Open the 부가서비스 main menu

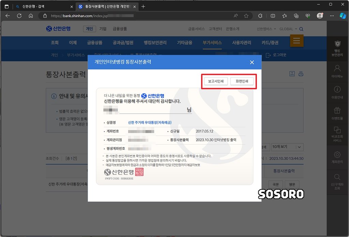click(212, 43)
